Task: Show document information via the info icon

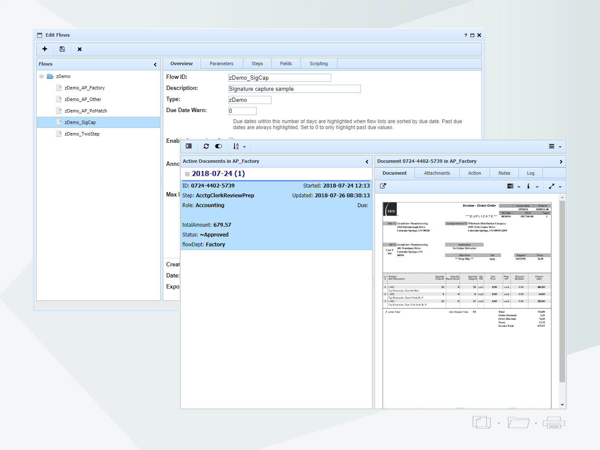Action: point(528,186)
